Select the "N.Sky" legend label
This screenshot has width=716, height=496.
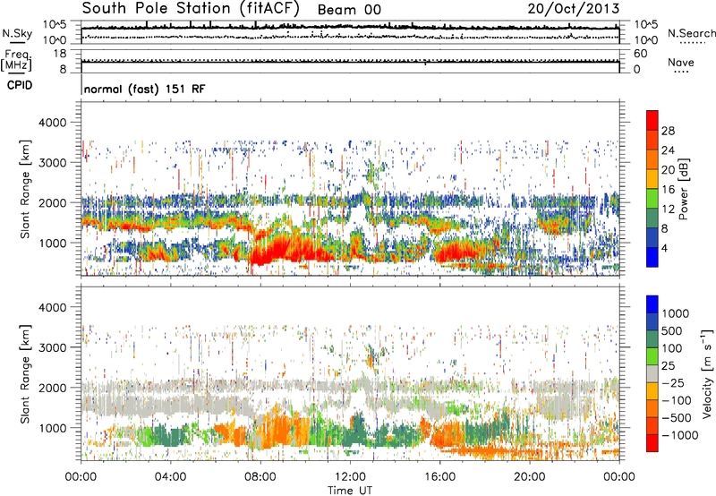point(17,33)
